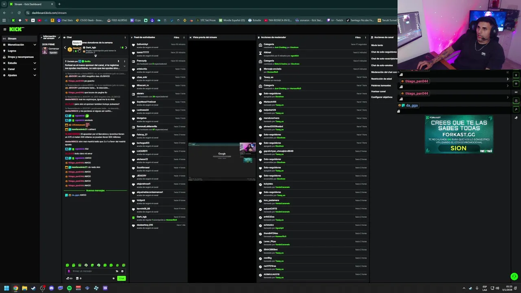This screenshot has height=293, width=521.
Task: Open Wordle Español bookmark
Action: coord(232,20)
